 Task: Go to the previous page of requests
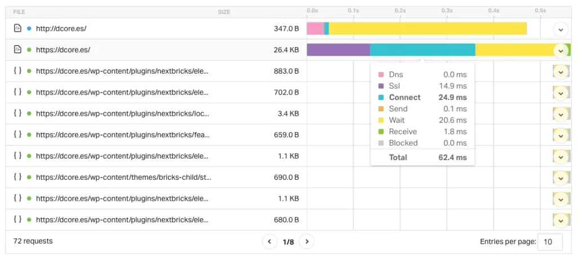tap(269, 242)
